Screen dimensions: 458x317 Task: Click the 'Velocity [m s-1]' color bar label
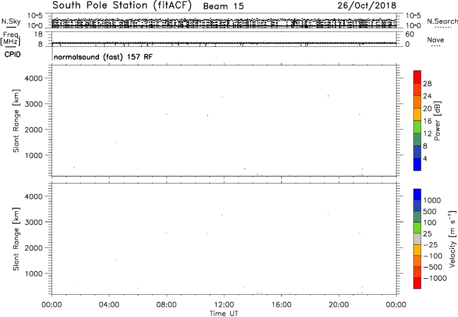(x=452, y=239)
